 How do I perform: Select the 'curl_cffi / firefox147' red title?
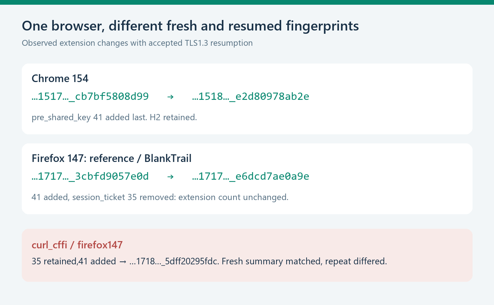click(x=77, y=245)
